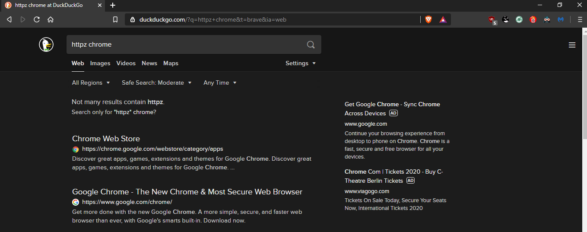Image resolution: width=587 pixels, height=232 pixels.
Task: Open the Settings dropdown
Action: click(x=301, y=63)
